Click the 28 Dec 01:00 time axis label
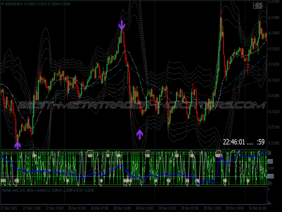The image size is (282, 212). point(77,208)
